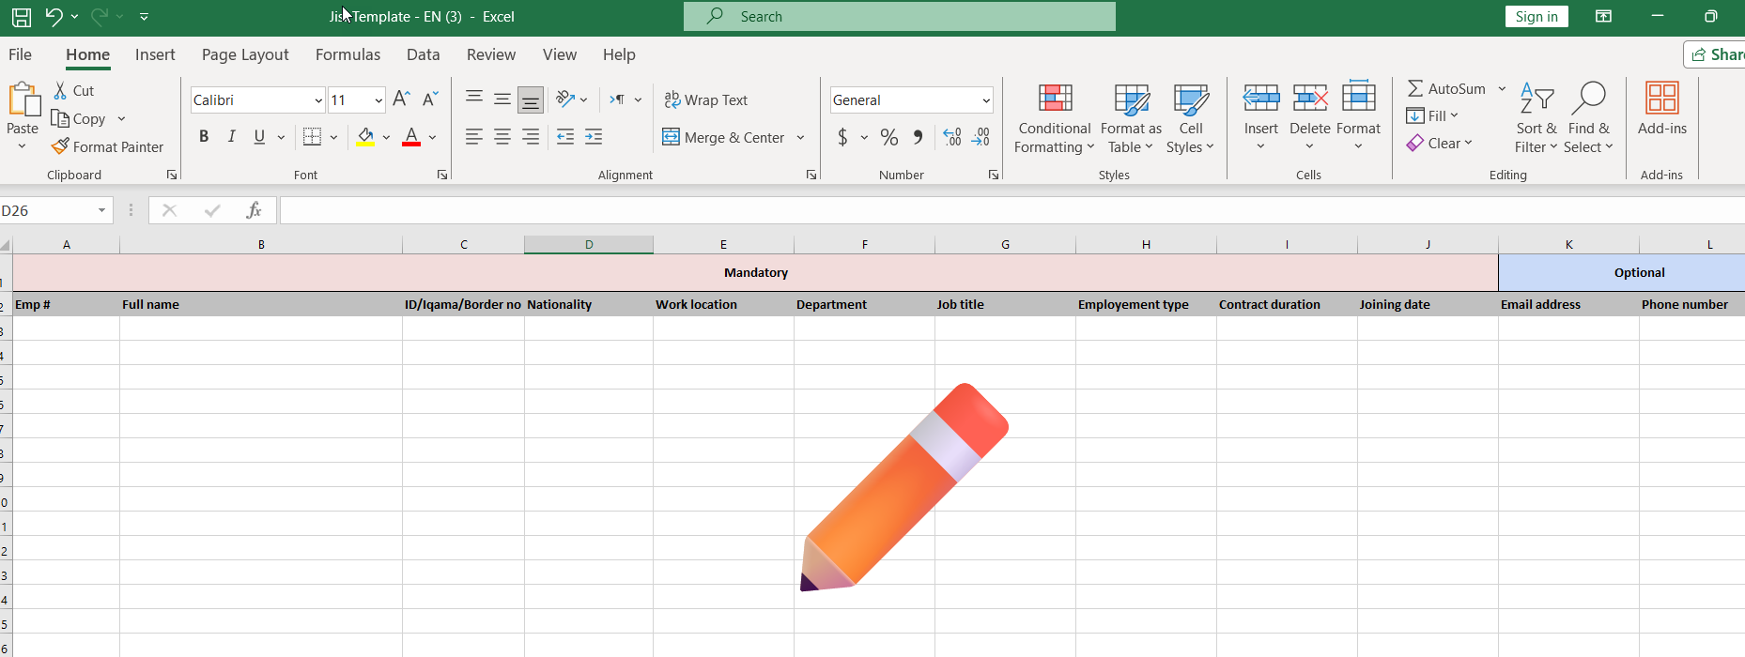Switch to the Formulas tab
The image size is (1745, 657).
[x=347, y=54]
